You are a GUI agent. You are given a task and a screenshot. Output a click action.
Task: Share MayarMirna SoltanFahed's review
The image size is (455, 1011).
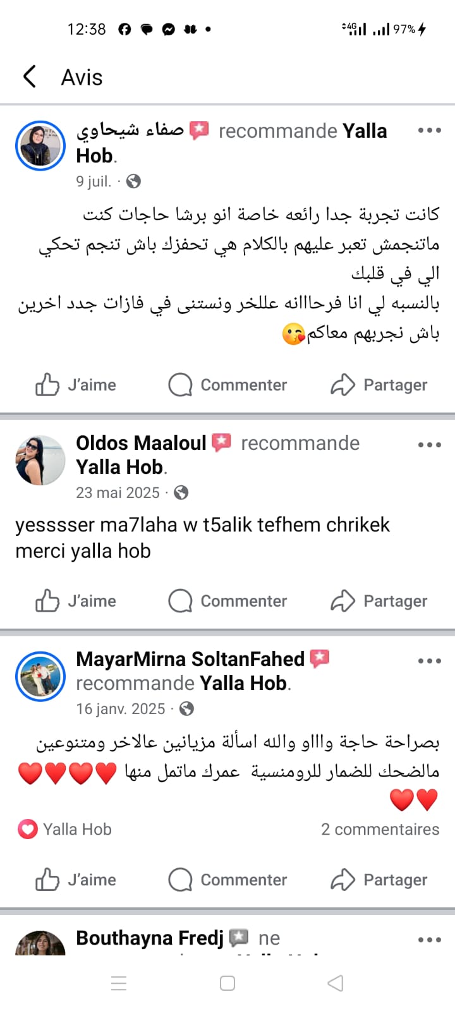coord(379,880)
